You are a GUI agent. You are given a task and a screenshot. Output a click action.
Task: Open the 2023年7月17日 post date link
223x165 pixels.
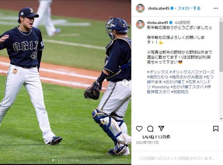pos(147,143)
